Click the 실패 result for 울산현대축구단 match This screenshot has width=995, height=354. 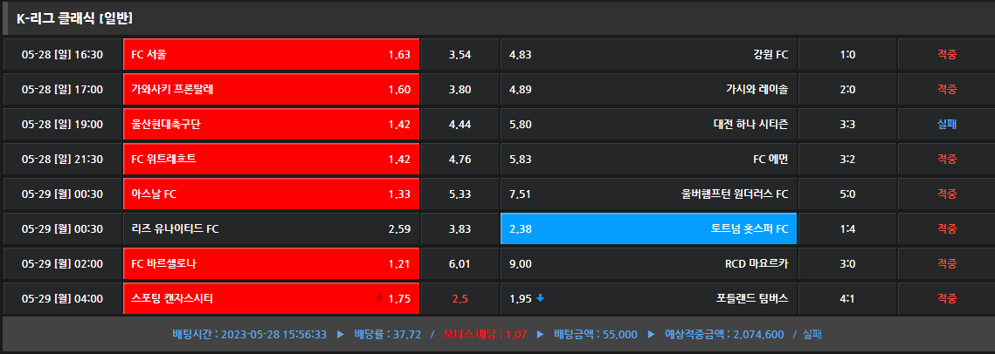coord(947,124)
